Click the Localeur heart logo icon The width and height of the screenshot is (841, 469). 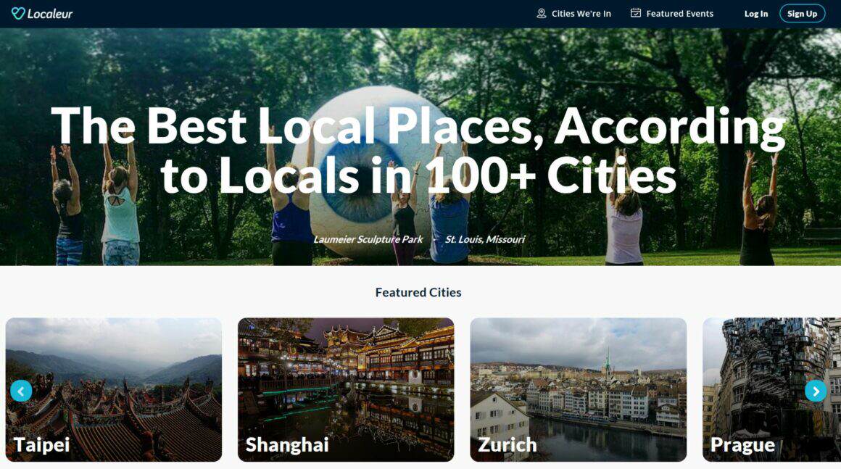[x=18, y=13]
